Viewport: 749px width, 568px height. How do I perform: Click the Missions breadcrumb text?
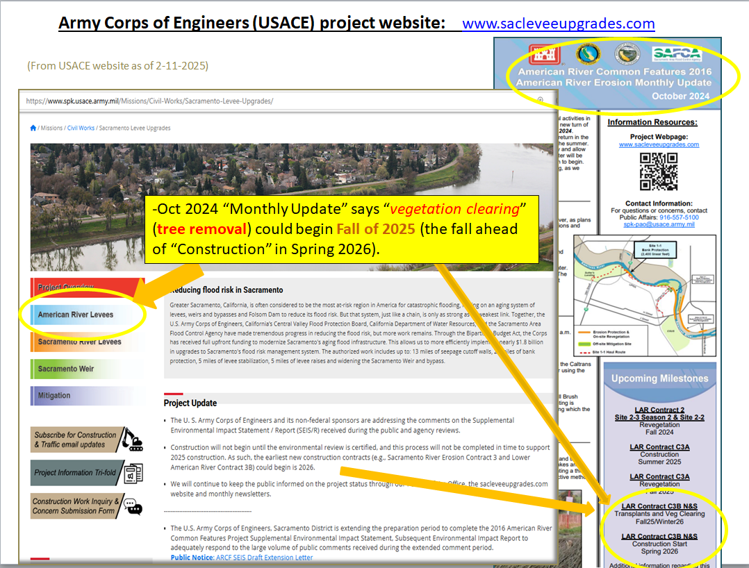pyautogui.click(x=51, y=128)
